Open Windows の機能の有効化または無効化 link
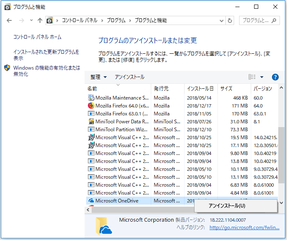The height and width of the screenshot is (240, 287). [x=47, y=71]
